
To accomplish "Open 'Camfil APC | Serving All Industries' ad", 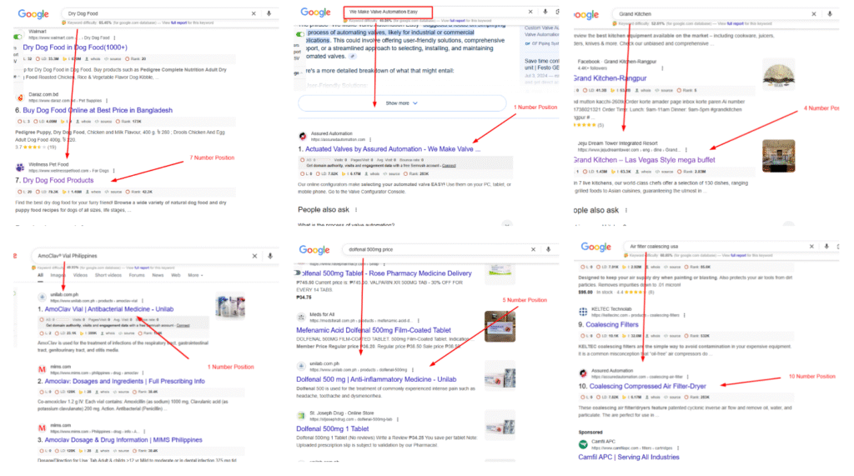I will pyautogui.click(x=629, y=458).
